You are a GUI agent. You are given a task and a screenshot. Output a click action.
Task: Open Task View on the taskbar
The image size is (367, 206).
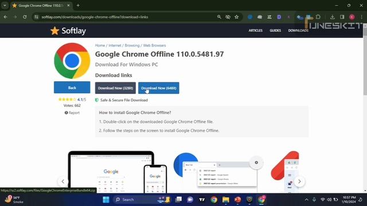[x=178, y=200]
